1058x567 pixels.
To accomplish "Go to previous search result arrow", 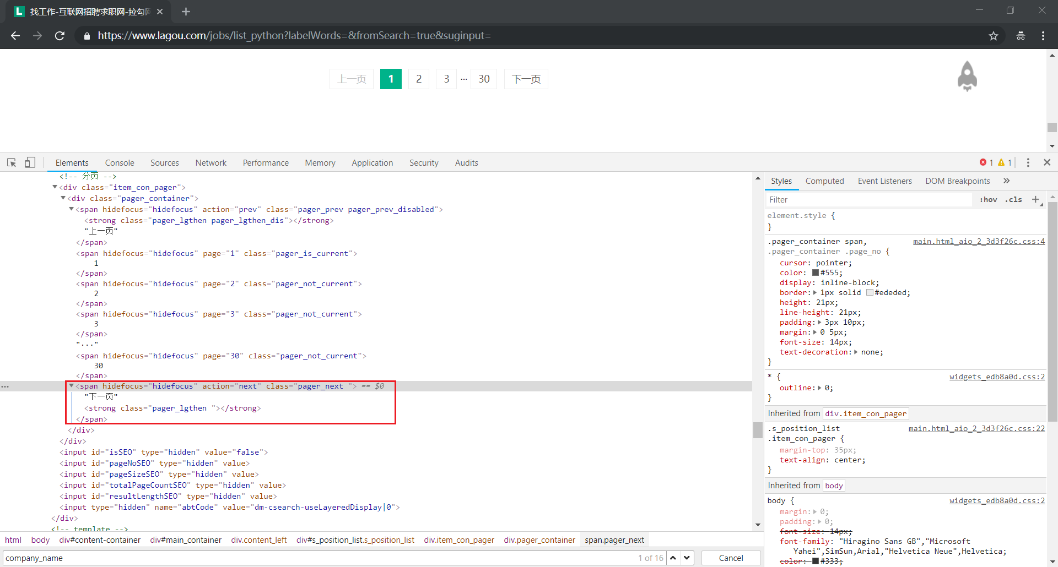I will [673, 558].
